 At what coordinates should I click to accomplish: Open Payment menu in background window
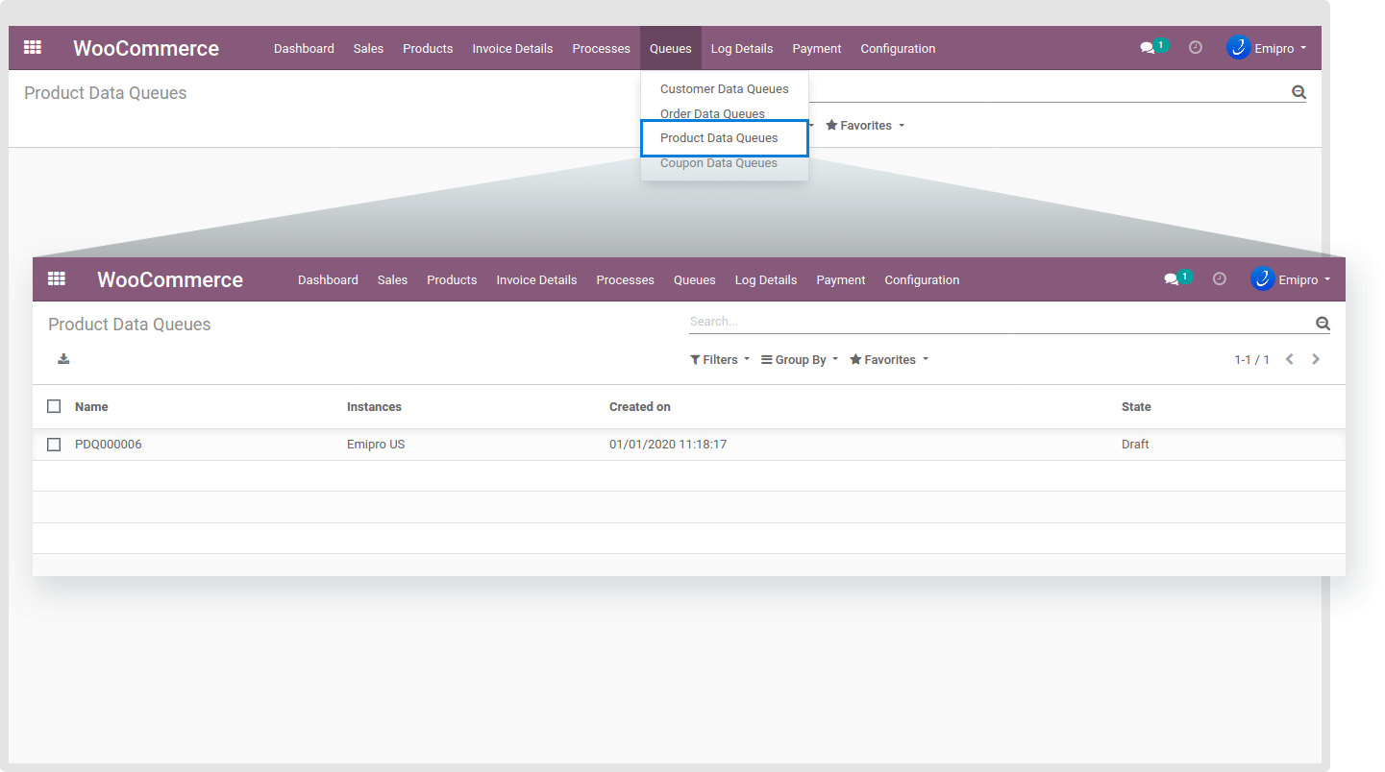[x=817, y=49]
